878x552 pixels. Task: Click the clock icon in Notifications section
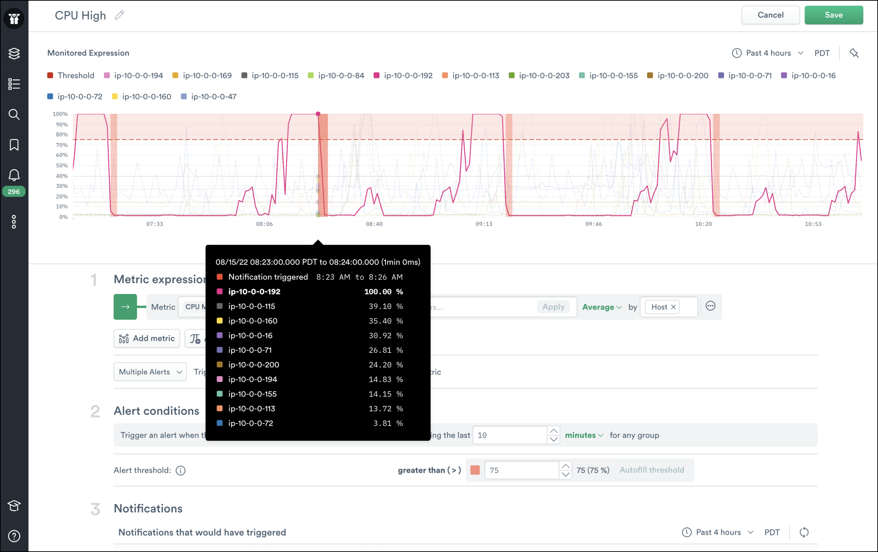[x=687, y=532]
